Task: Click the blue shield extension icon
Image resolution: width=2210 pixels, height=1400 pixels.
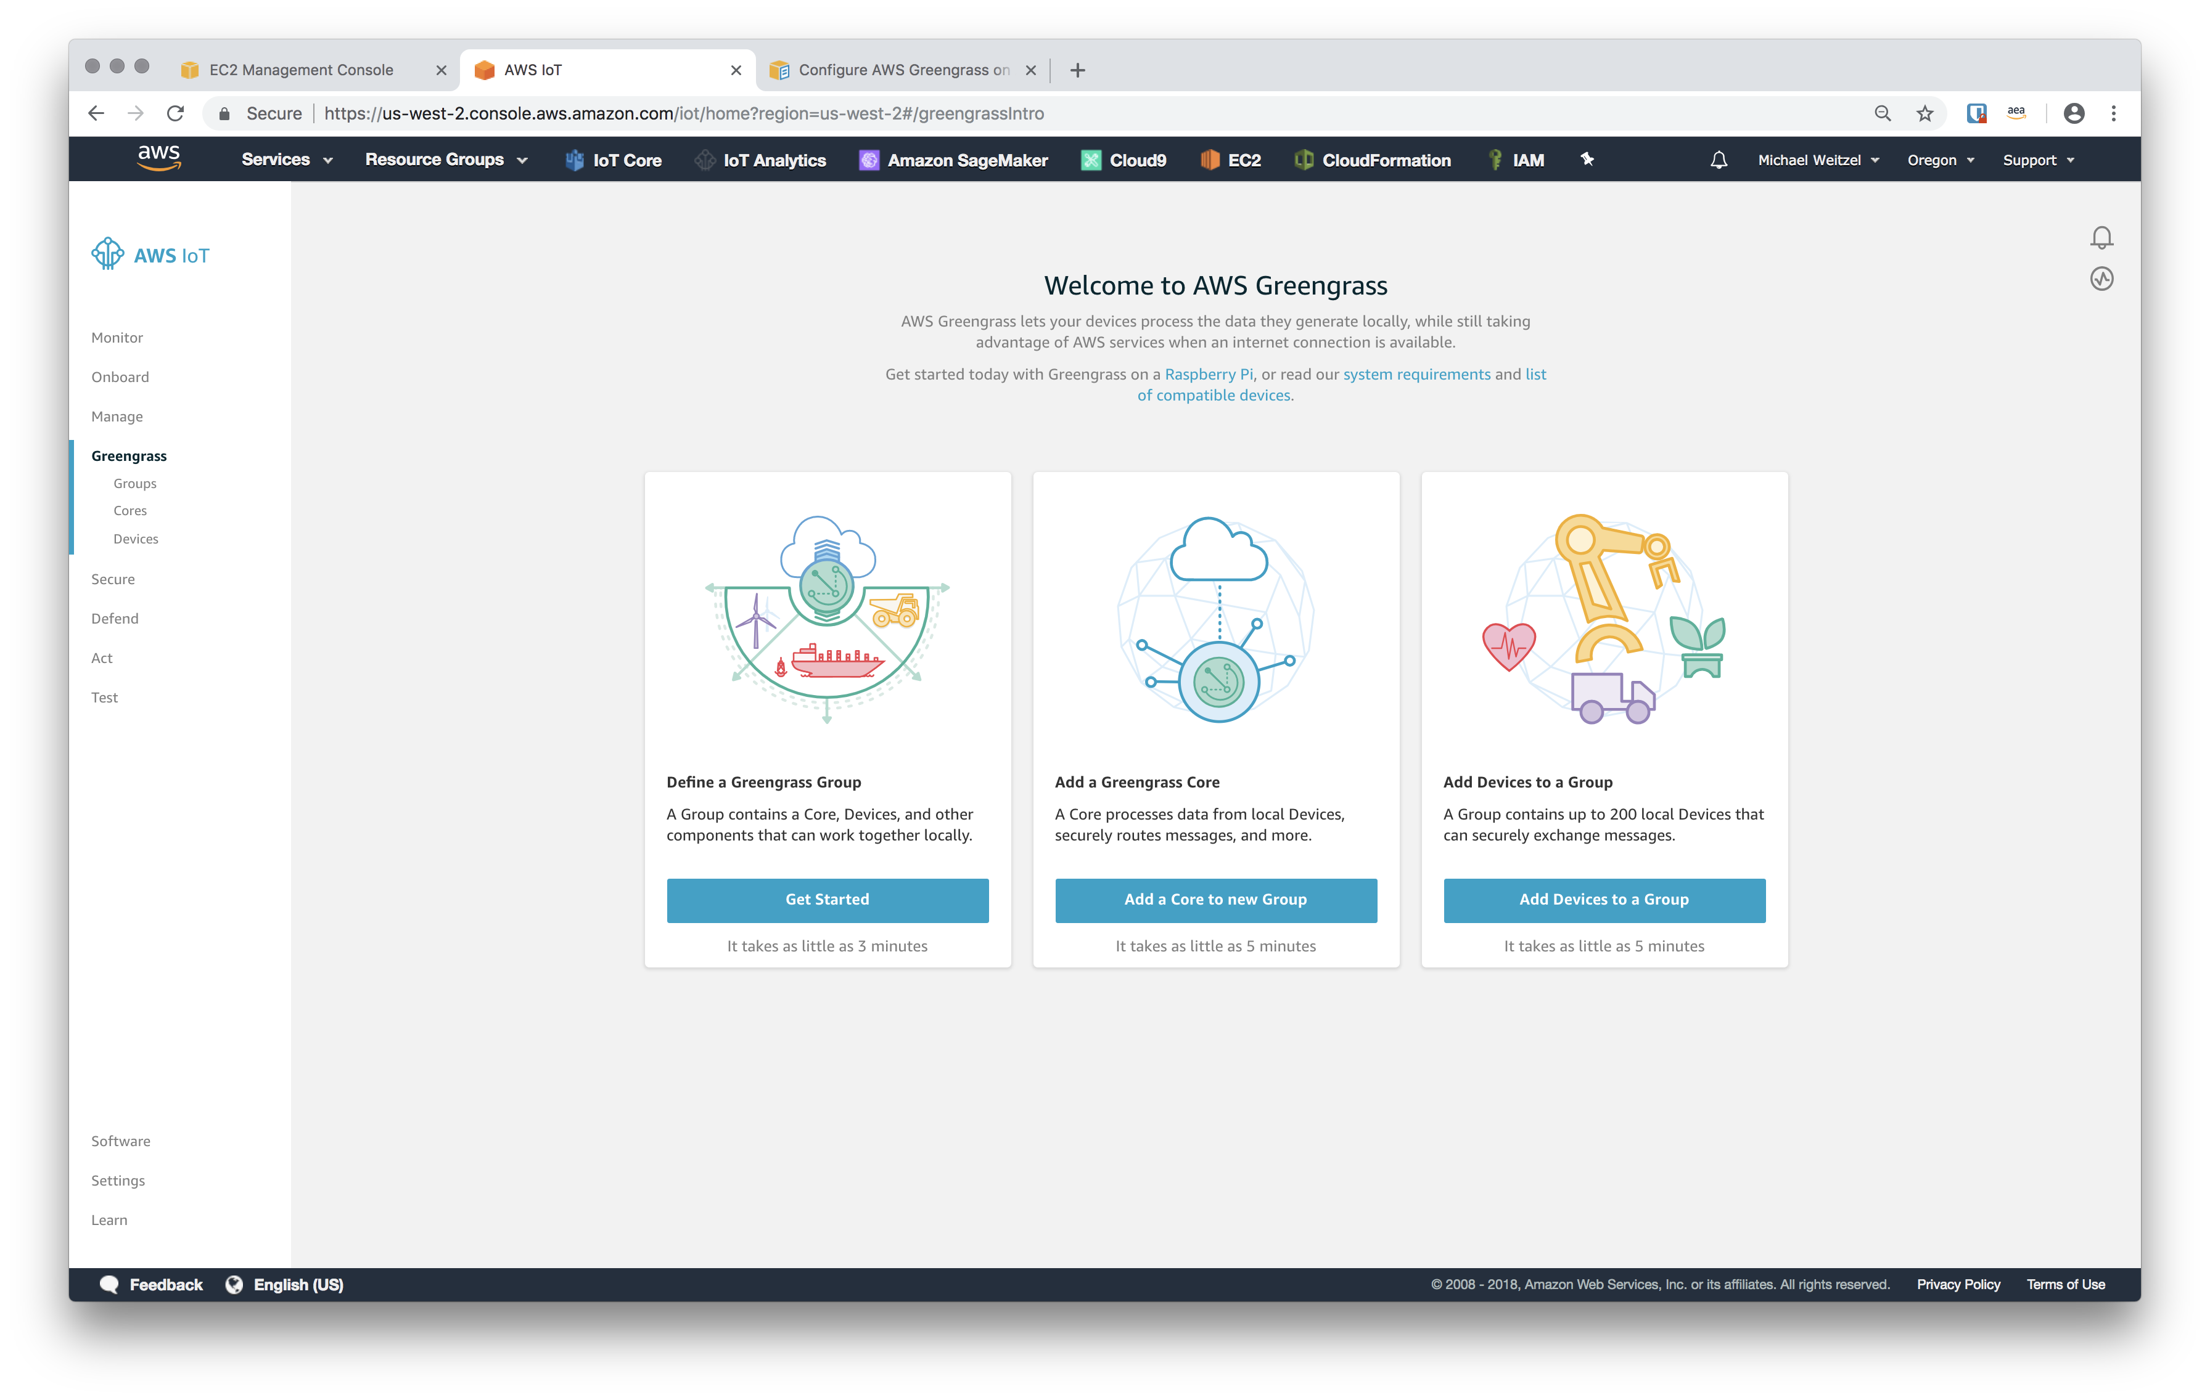Action: 1976,113
